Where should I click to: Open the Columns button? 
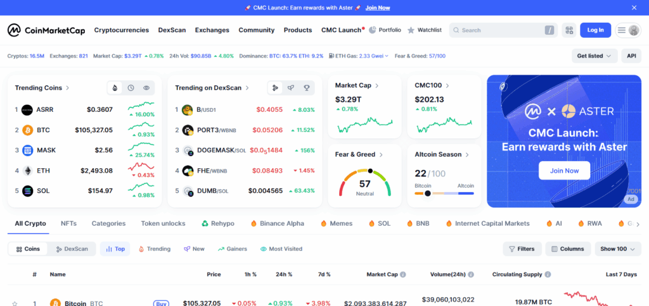568,249
